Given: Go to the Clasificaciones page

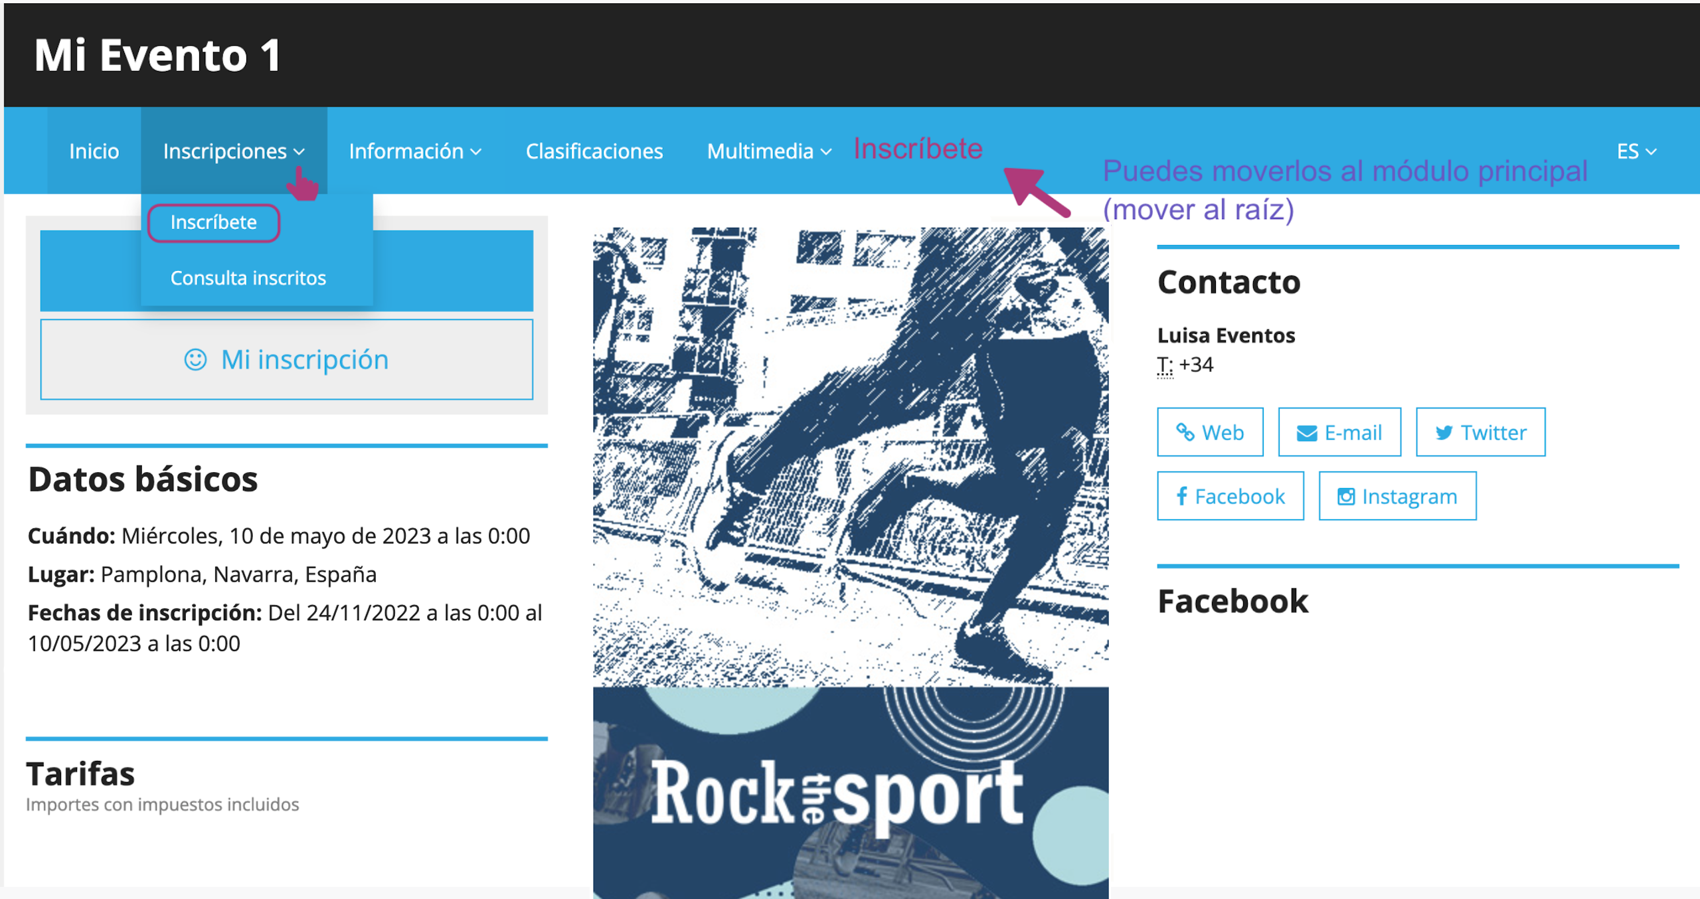Looking at the screenshot, I should pyautogui.click(x=594, y=151).
